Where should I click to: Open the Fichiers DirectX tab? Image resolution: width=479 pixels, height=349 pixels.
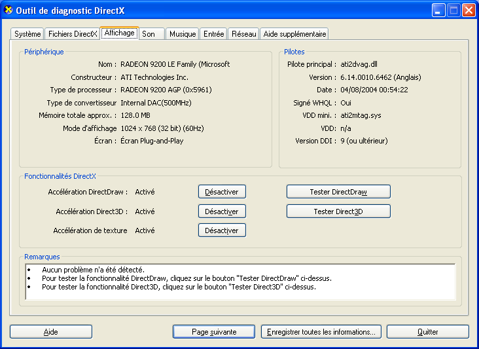pyautogui.click(x=73, y=34)
